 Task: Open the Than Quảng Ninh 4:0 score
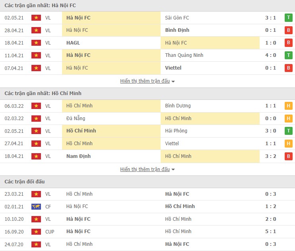point(270,55)
